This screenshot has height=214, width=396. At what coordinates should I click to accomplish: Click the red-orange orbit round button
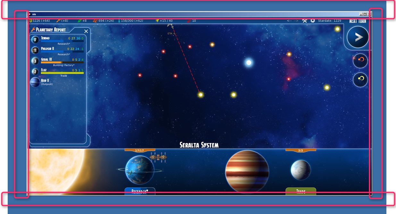[360, 60]
